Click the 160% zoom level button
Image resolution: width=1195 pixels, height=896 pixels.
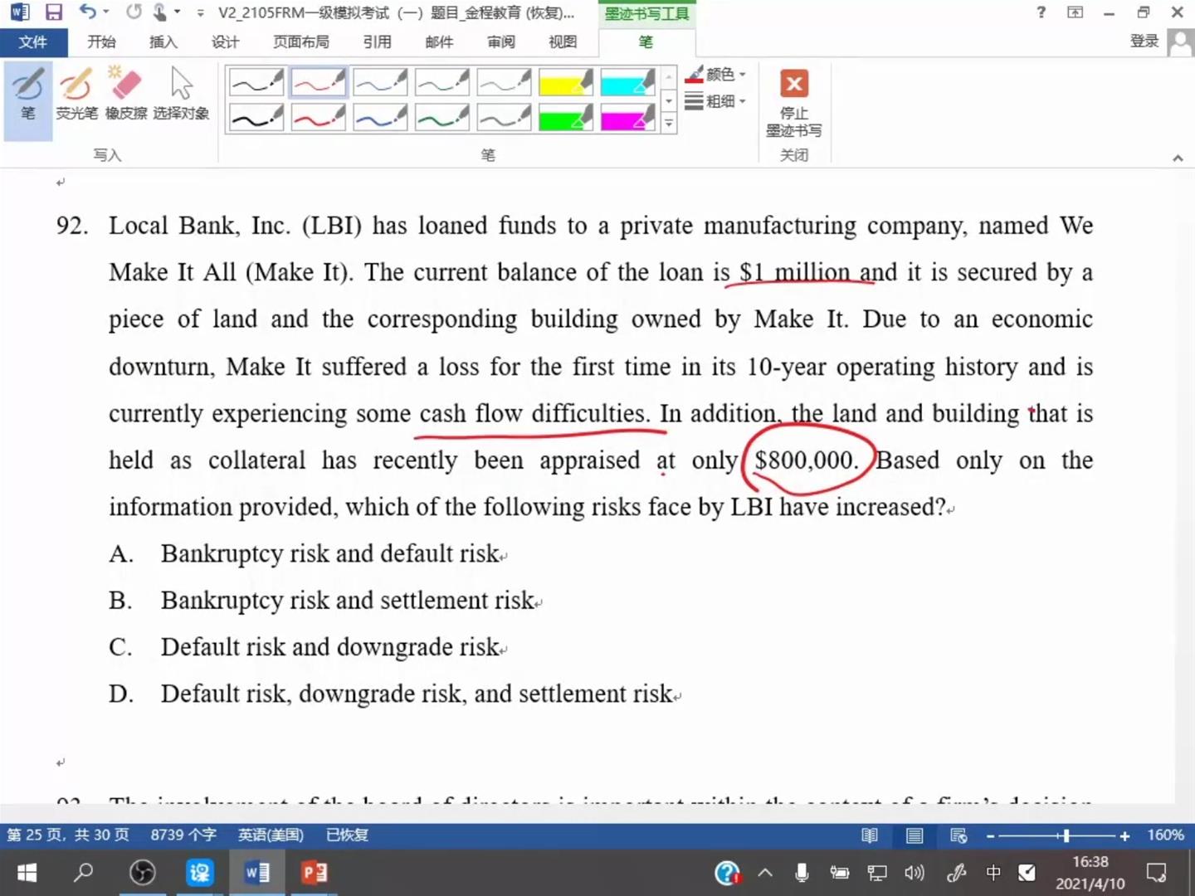(1165, 835)
